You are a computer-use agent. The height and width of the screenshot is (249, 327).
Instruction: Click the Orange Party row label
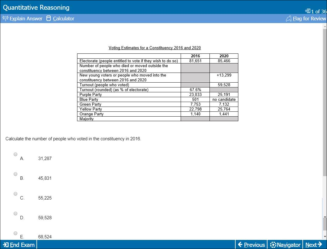click(91, 114)
